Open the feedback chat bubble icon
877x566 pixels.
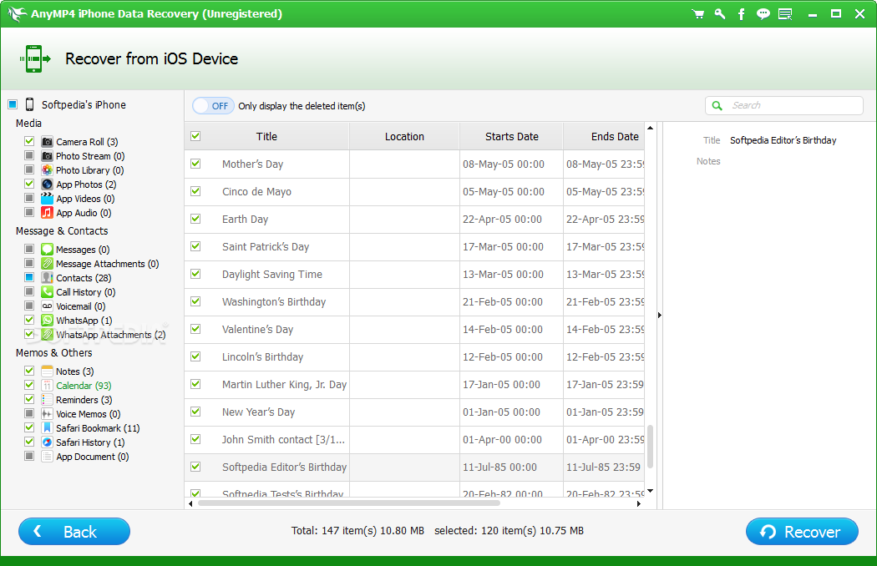coord(763,14)
